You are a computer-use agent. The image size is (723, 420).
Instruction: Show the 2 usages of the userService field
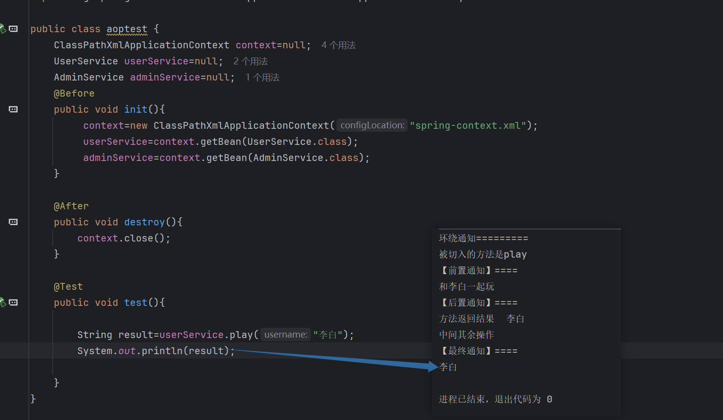[x=250, y=61]
